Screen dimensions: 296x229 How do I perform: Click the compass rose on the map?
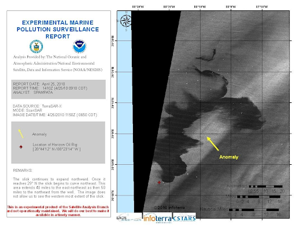click(126, 21)
